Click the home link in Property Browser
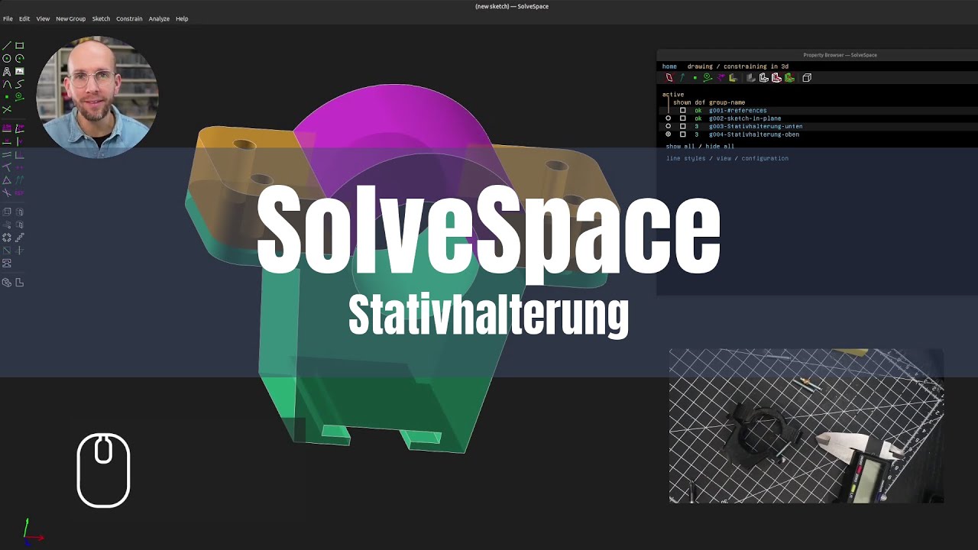This screenshot has height=550, width=978. pos(669,66)
